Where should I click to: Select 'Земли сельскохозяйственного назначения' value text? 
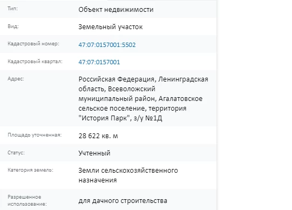128,175
